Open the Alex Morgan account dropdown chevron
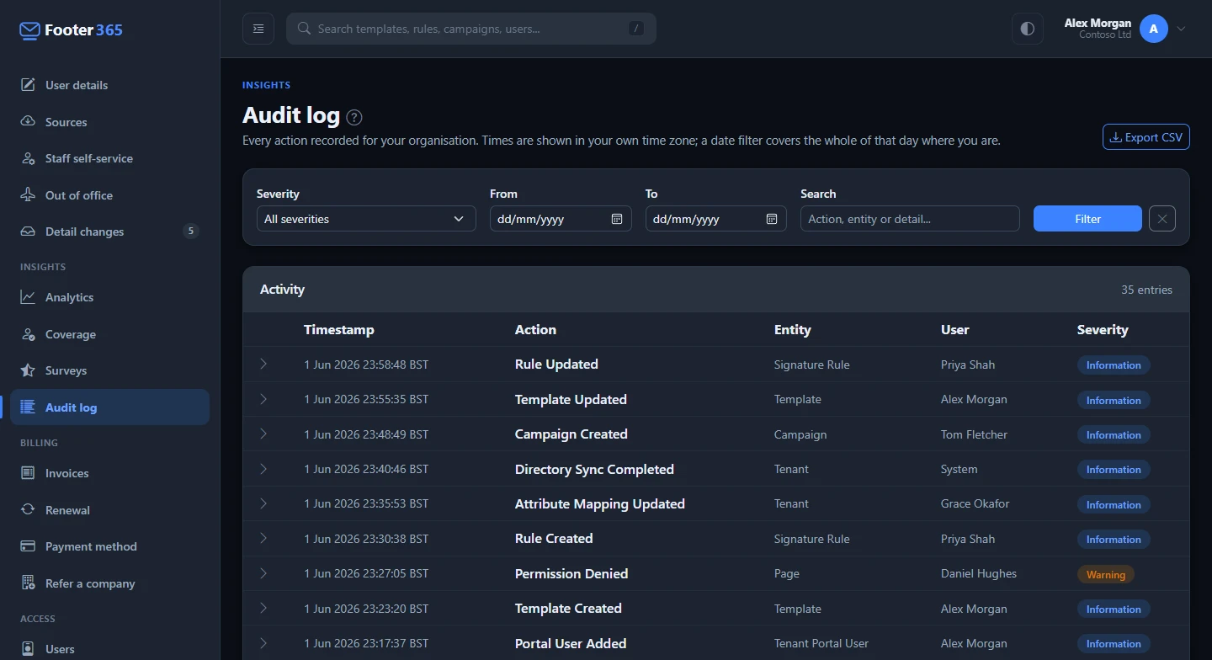The height and width of the screenshot is (660, 1212). click(1181, 29)
